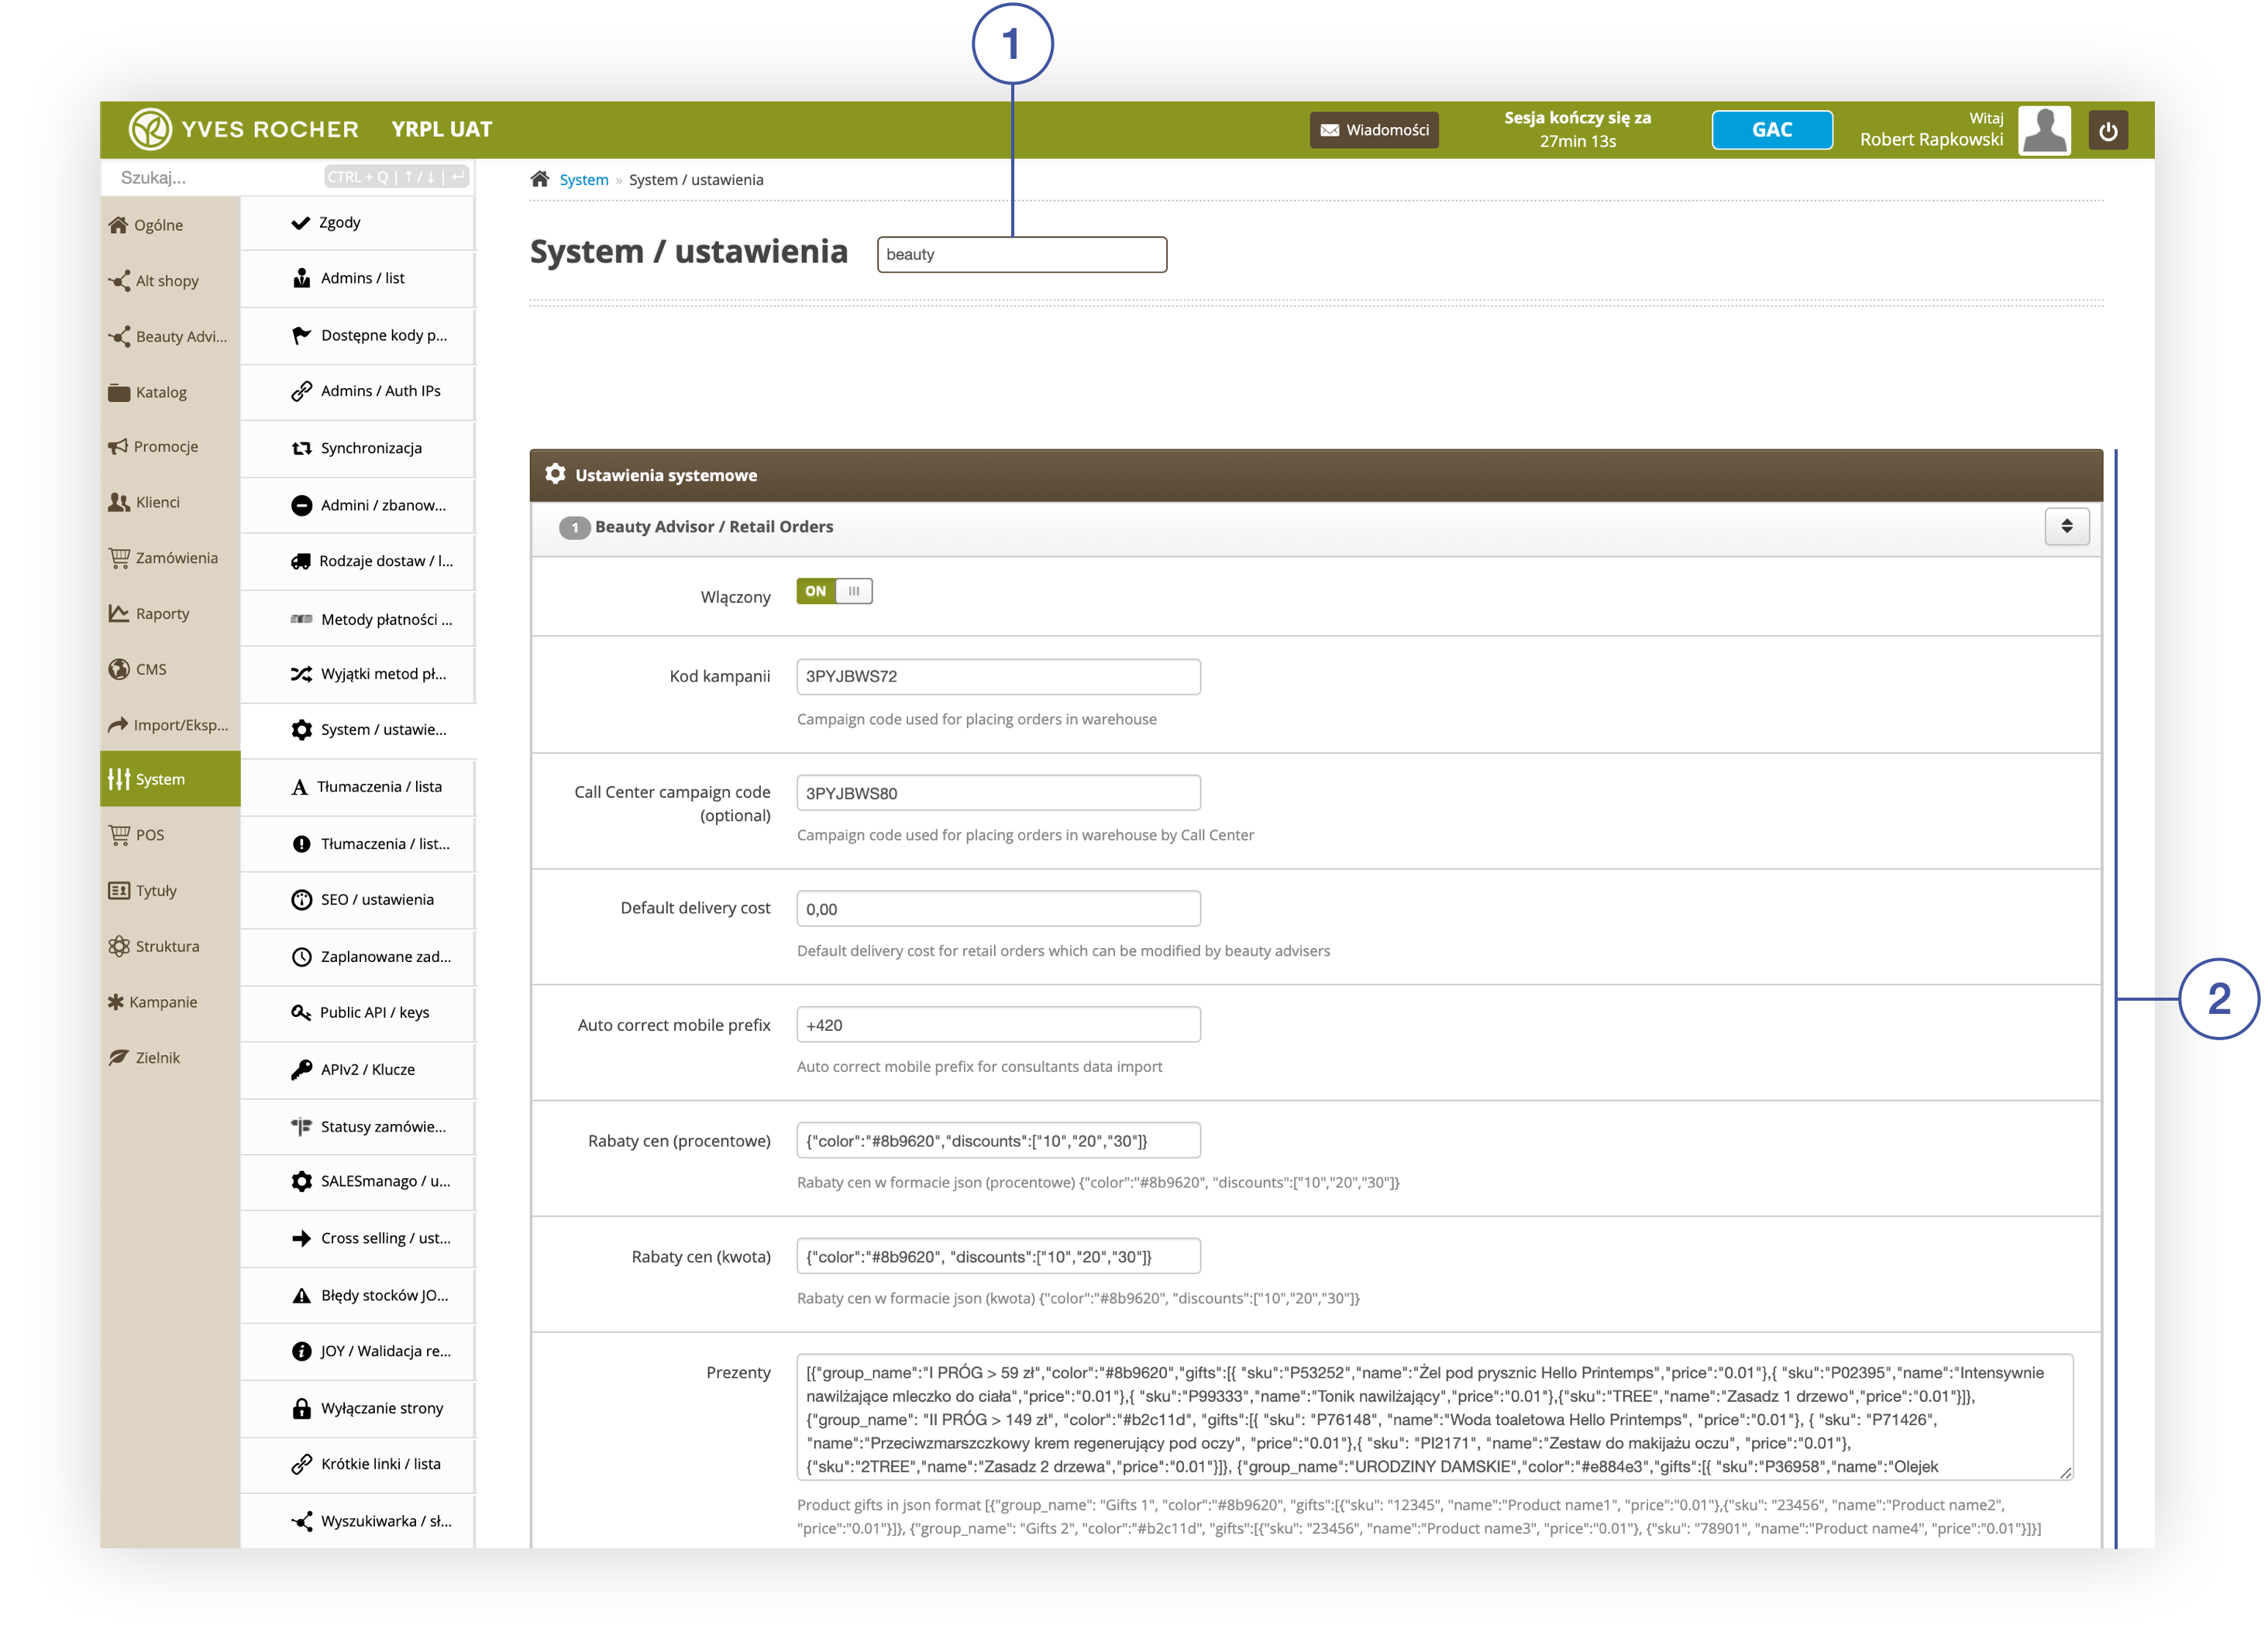The width and height of the screenshot is (2268, 1625).
Task: Click the Ustawienia systemowe panel header
Action: pos(1316,475)
